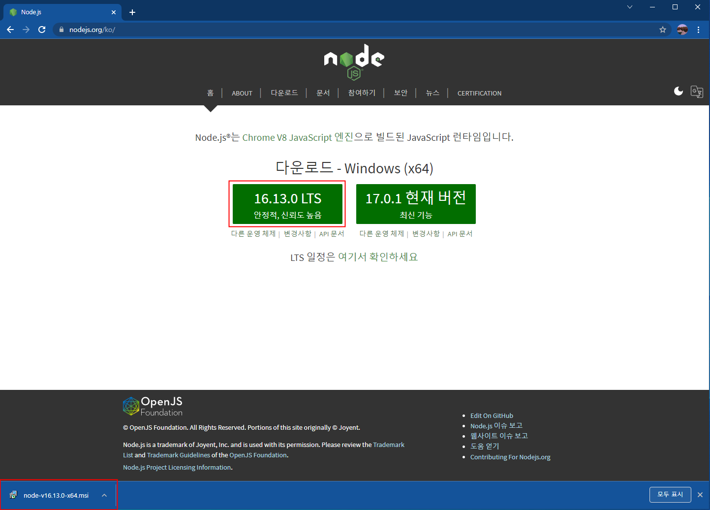
Task: Click 변경사항 under the 17.0.1 button
Action: 426,233
